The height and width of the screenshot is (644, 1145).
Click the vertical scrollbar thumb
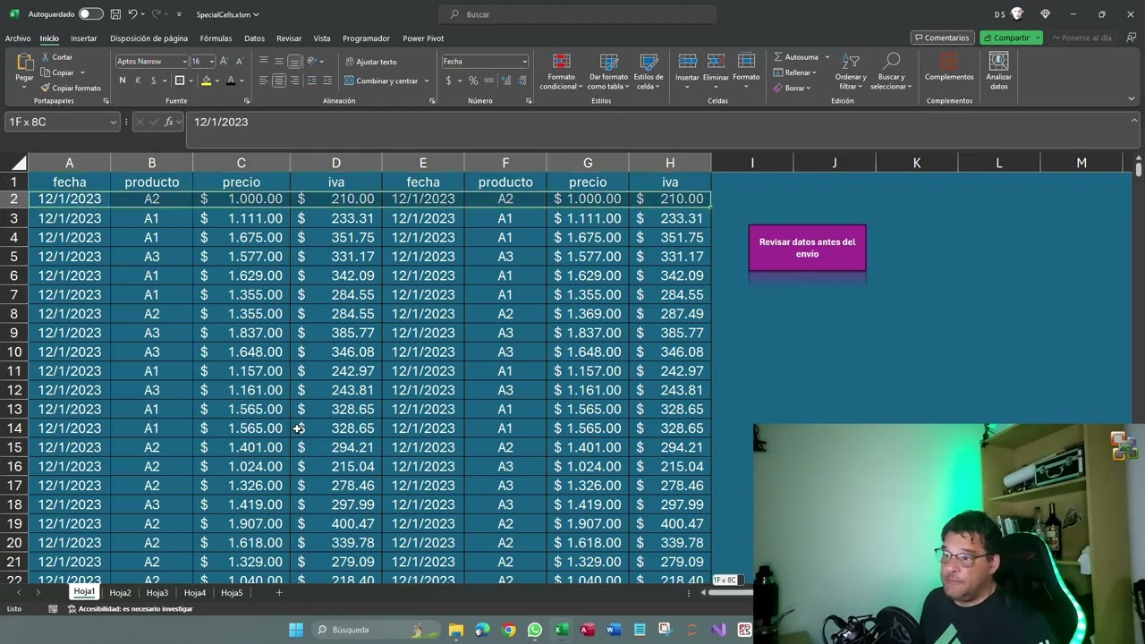coord(1138,169)
